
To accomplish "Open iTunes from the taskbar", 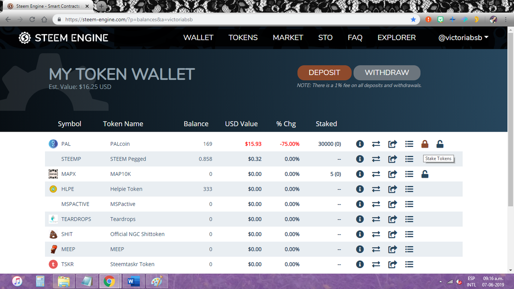I will click(x=17, y=281).
